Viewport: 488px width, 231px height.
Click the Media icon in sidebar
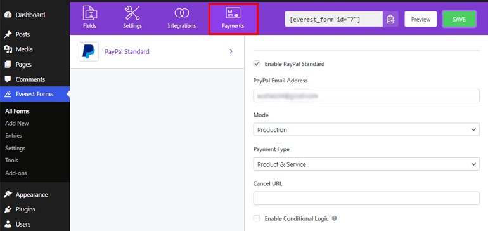click(8, 49)
